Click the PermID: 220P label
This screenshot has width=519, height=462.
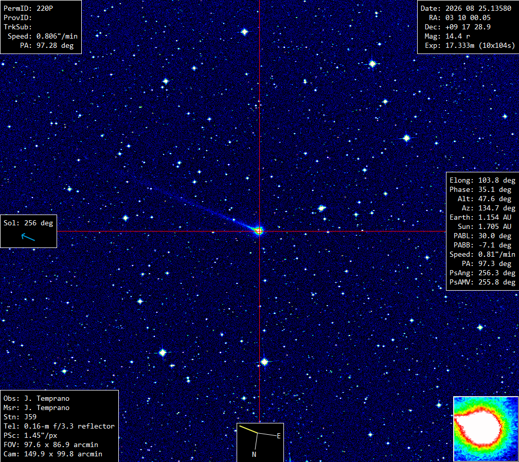coord(28,8)
